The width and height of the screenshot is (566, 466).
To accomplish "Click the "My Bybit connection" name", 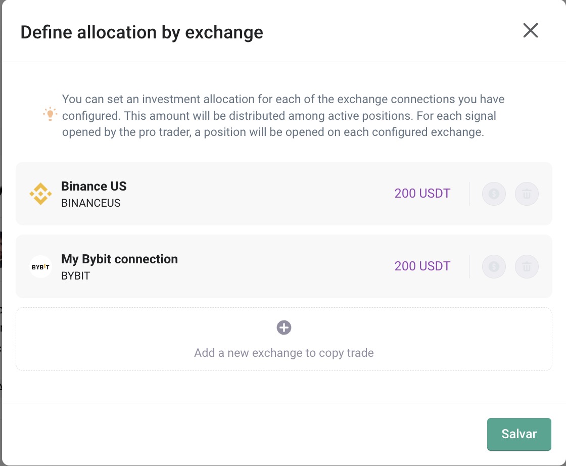I will tap(120, 259).
